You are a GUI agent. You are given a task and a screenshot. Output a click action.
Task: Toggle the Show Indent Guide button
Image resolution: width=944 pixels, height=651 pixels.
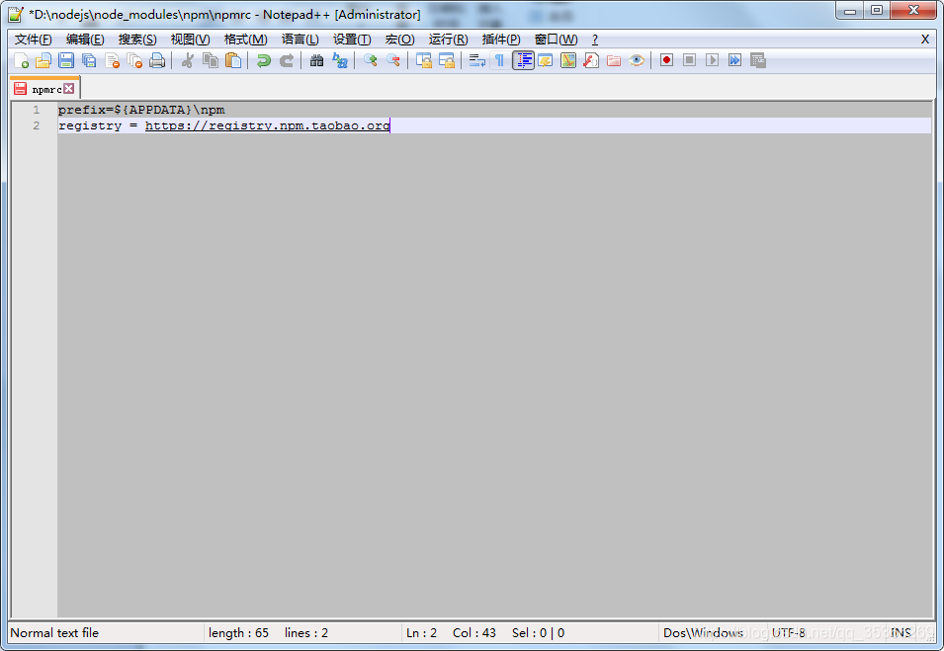[523, 61]
